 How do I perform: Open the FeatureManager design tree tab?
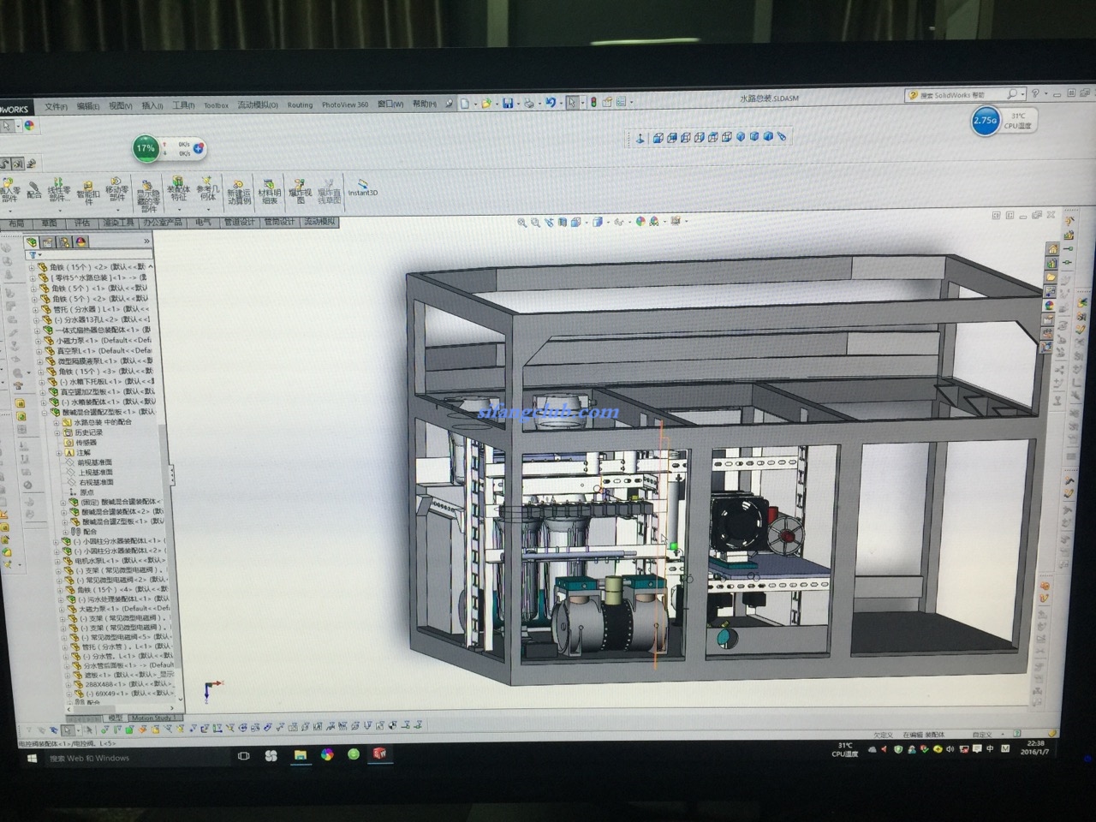point(32,242)
